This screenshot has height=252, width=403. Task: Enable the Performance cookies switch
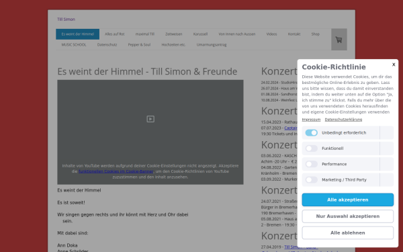click(x=311, y=164)
